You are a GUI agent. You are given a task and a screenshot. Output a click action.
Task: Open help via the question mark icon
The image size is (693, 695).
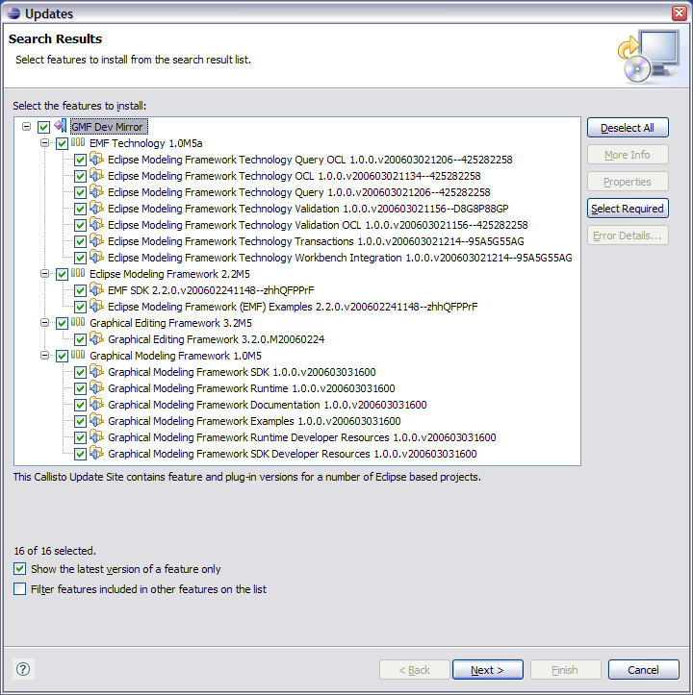(23, 669)
